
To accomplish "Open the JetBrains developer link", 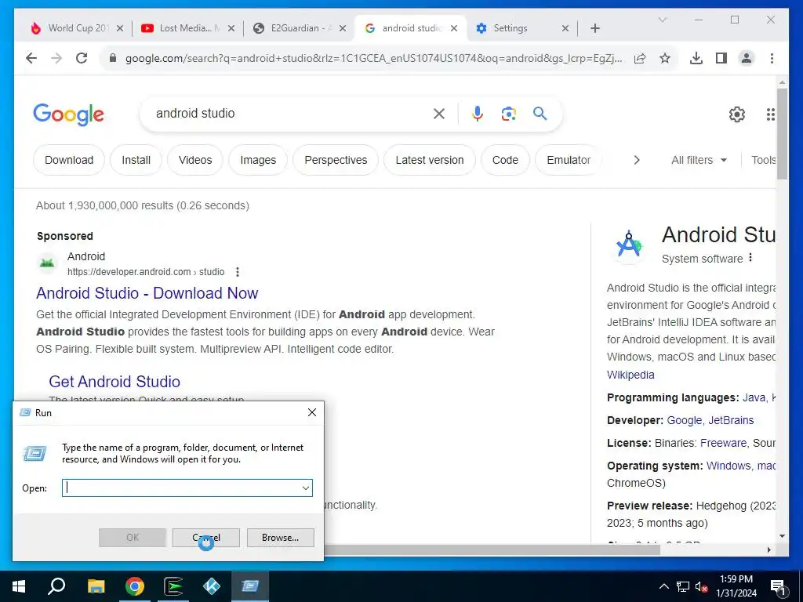I will [731, 420].
